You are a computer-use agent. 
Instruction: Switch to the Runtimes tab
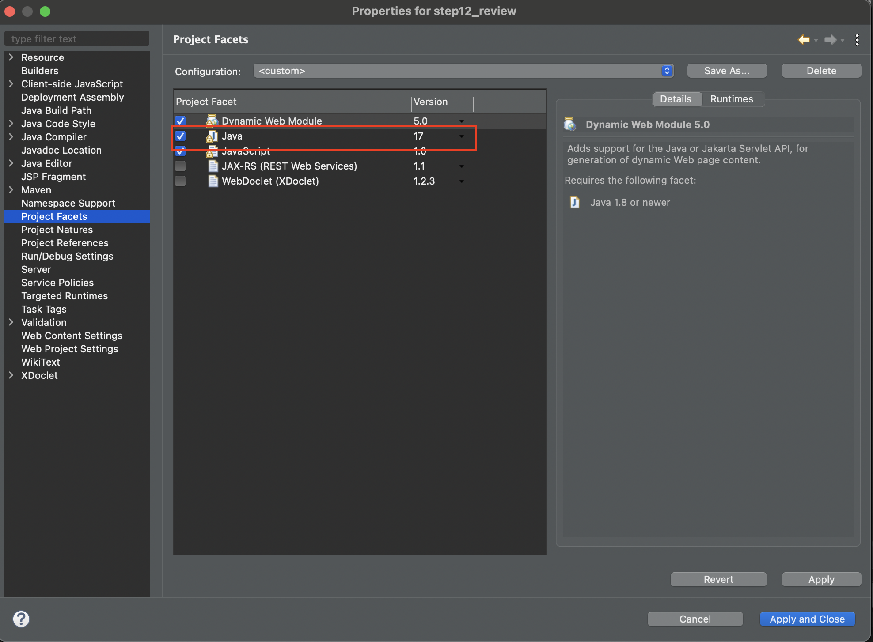[x=732, y=99]
